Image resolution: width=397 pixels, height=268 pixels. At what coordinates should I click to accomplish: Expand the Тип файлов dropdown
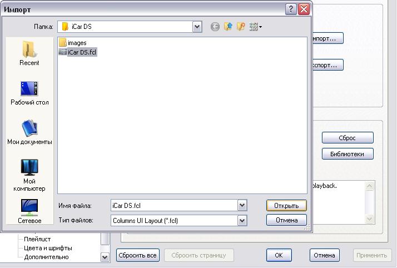[x=242, y=220]
